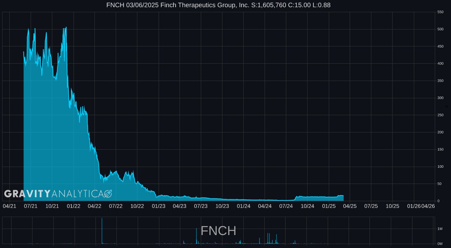Select the 100 price axis label
451x248 pixels.
click(x=440, y=167)
